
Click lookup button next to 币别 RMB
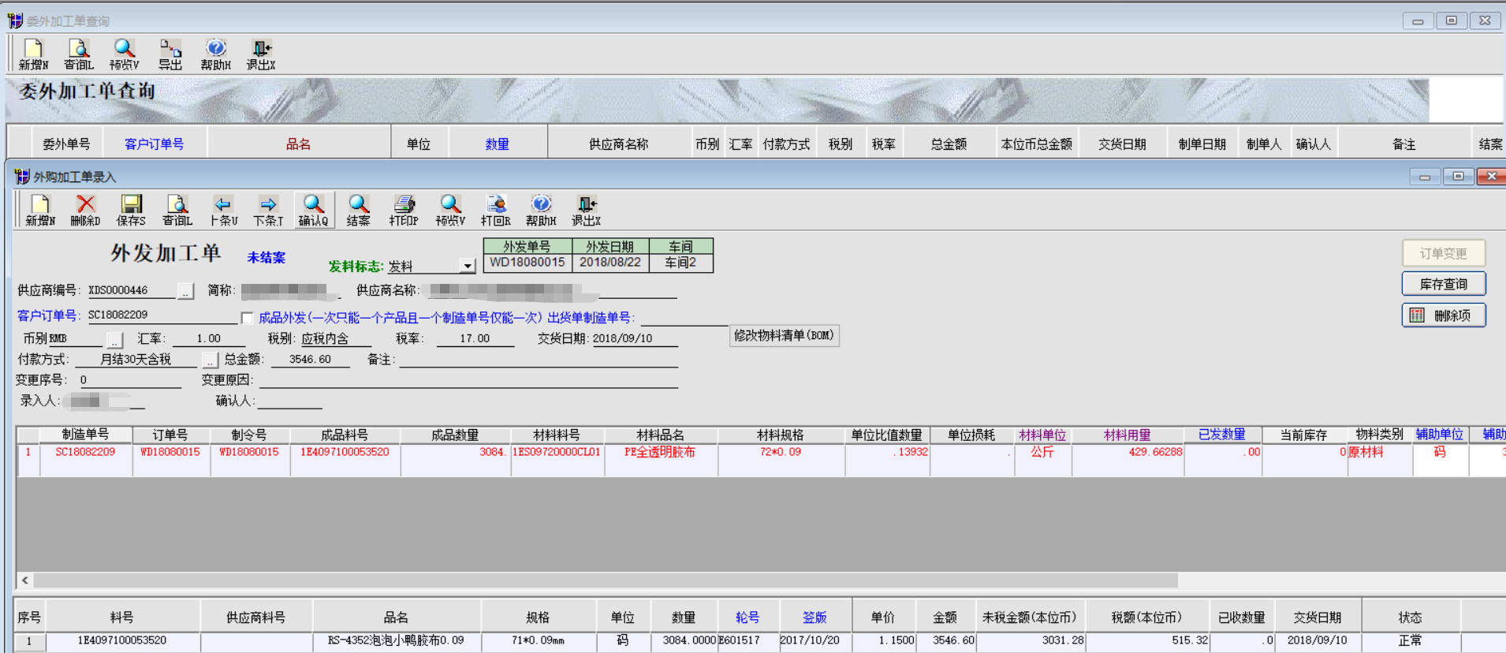click(x=115, y=339)
